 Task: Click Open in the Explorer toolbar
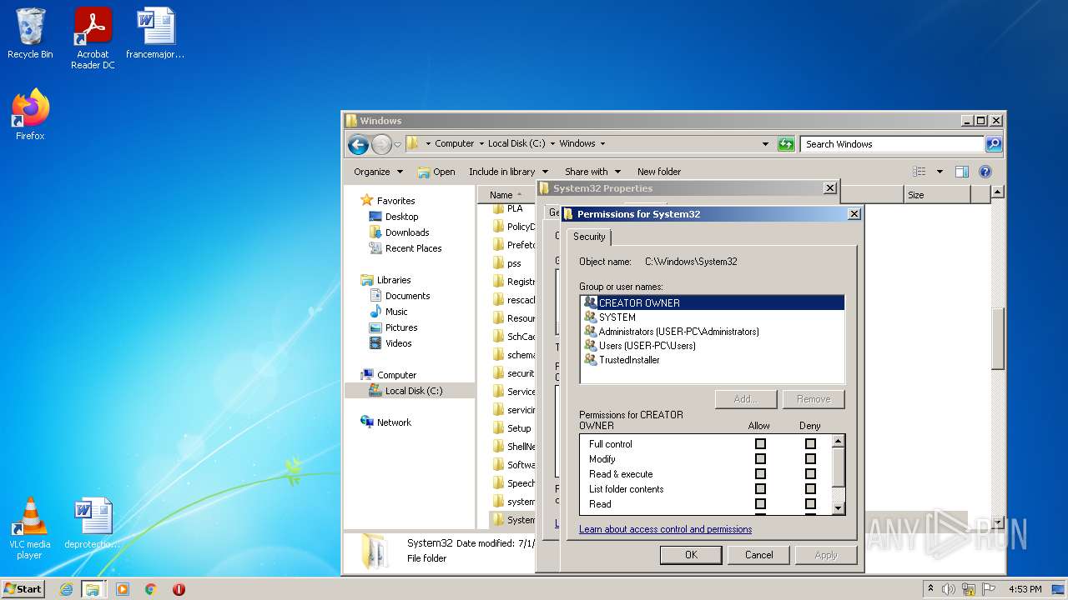coord(436,172)
